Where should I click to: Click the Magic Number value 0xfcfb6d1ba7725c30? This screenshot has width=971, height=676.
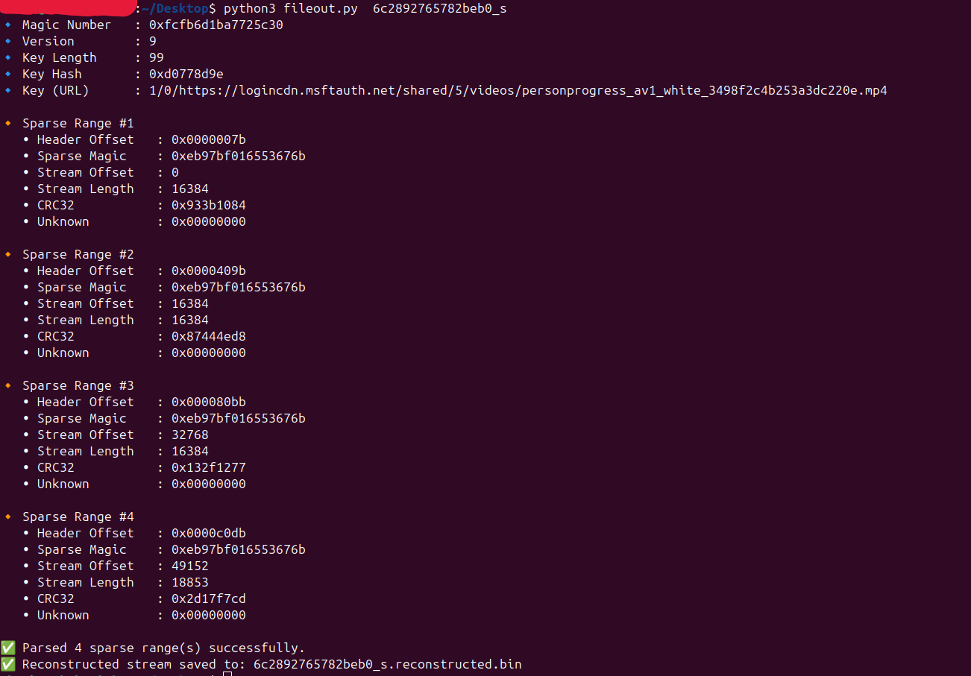pyautogui.click(x=216, y=25)
